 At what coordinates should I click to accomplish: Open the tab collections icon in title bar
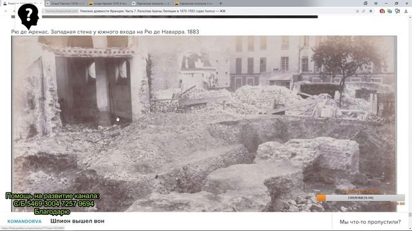(366, 3)
